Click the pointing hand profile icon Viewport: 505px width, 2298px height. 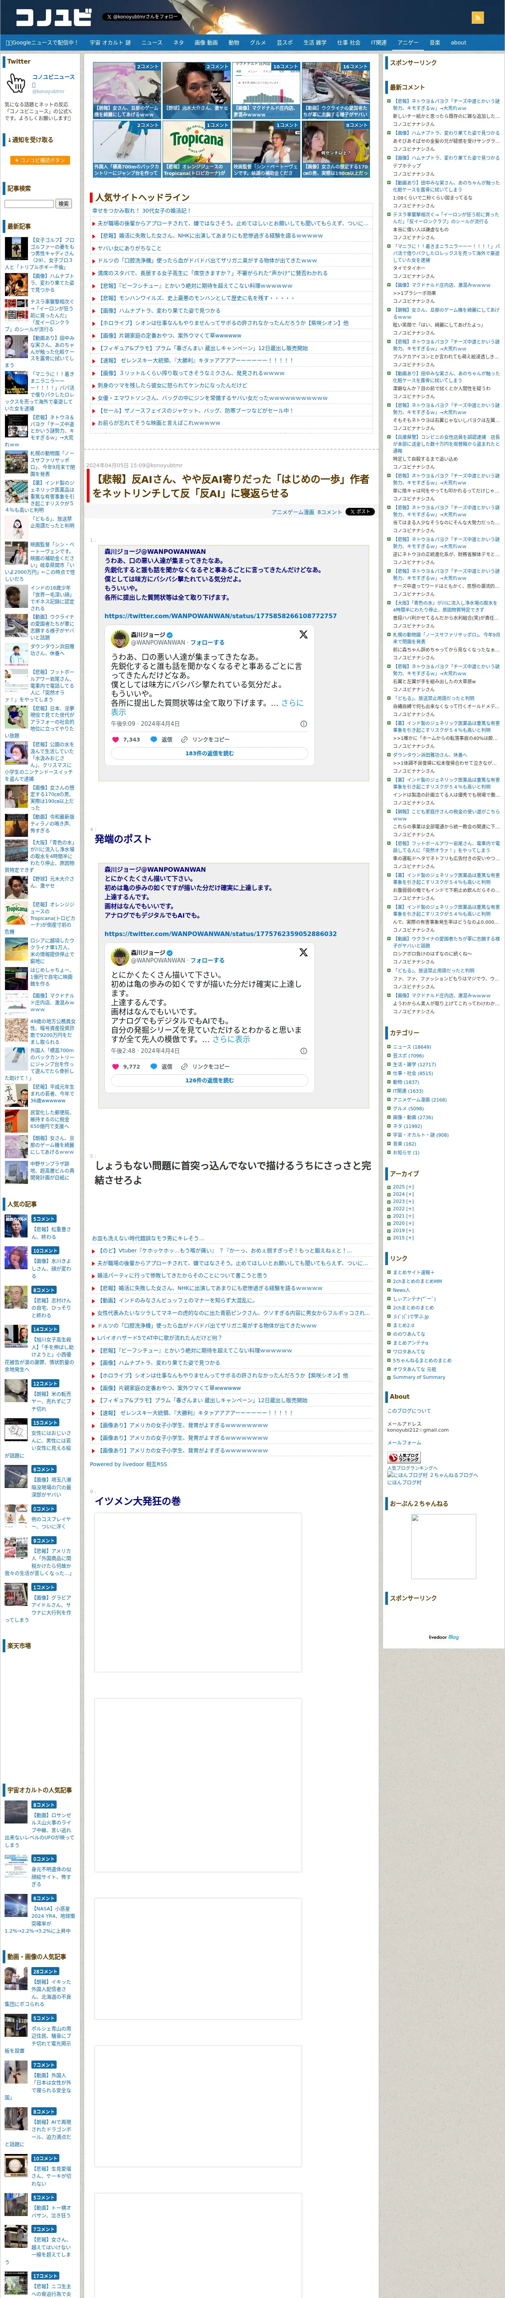16,84
